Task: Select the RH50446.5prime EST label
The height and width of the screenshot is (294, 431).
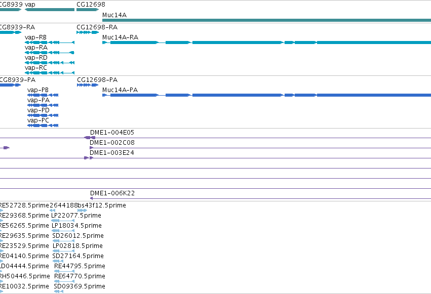Action: [x=25, y=276]
